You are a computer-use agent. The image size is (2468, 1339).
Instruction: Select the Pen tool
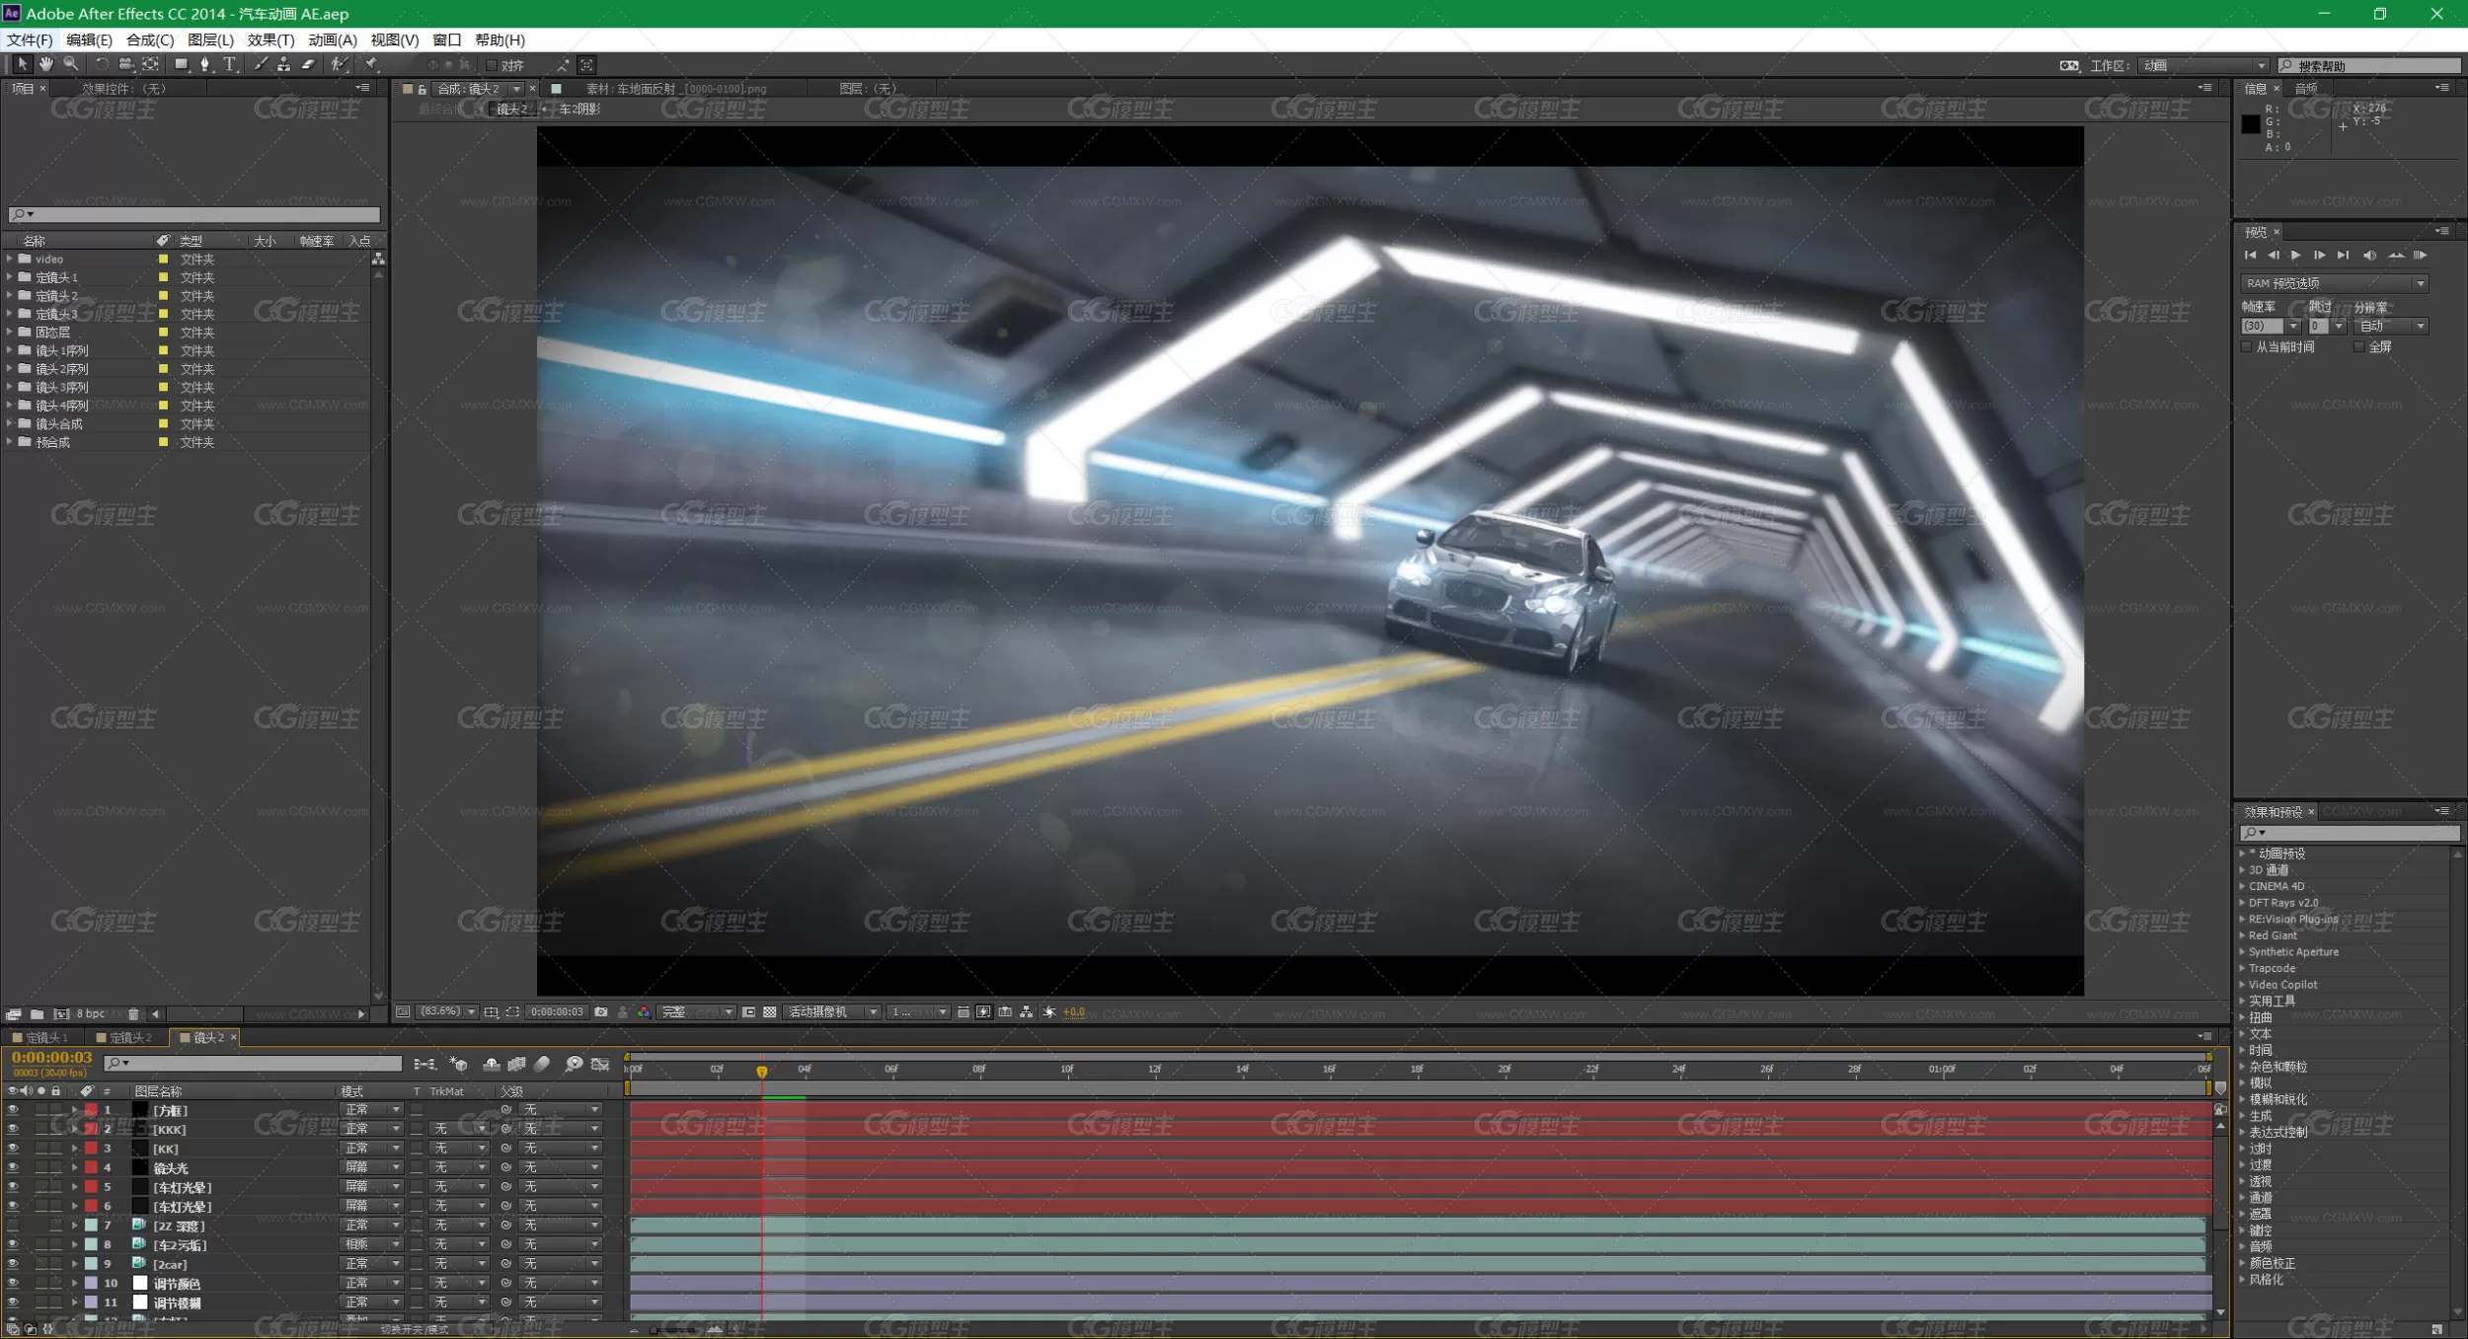coord(205,64)
